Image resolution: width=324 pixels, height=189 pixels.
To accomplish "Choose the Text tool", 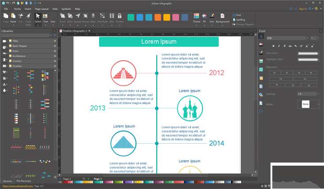I will (45, 16).
